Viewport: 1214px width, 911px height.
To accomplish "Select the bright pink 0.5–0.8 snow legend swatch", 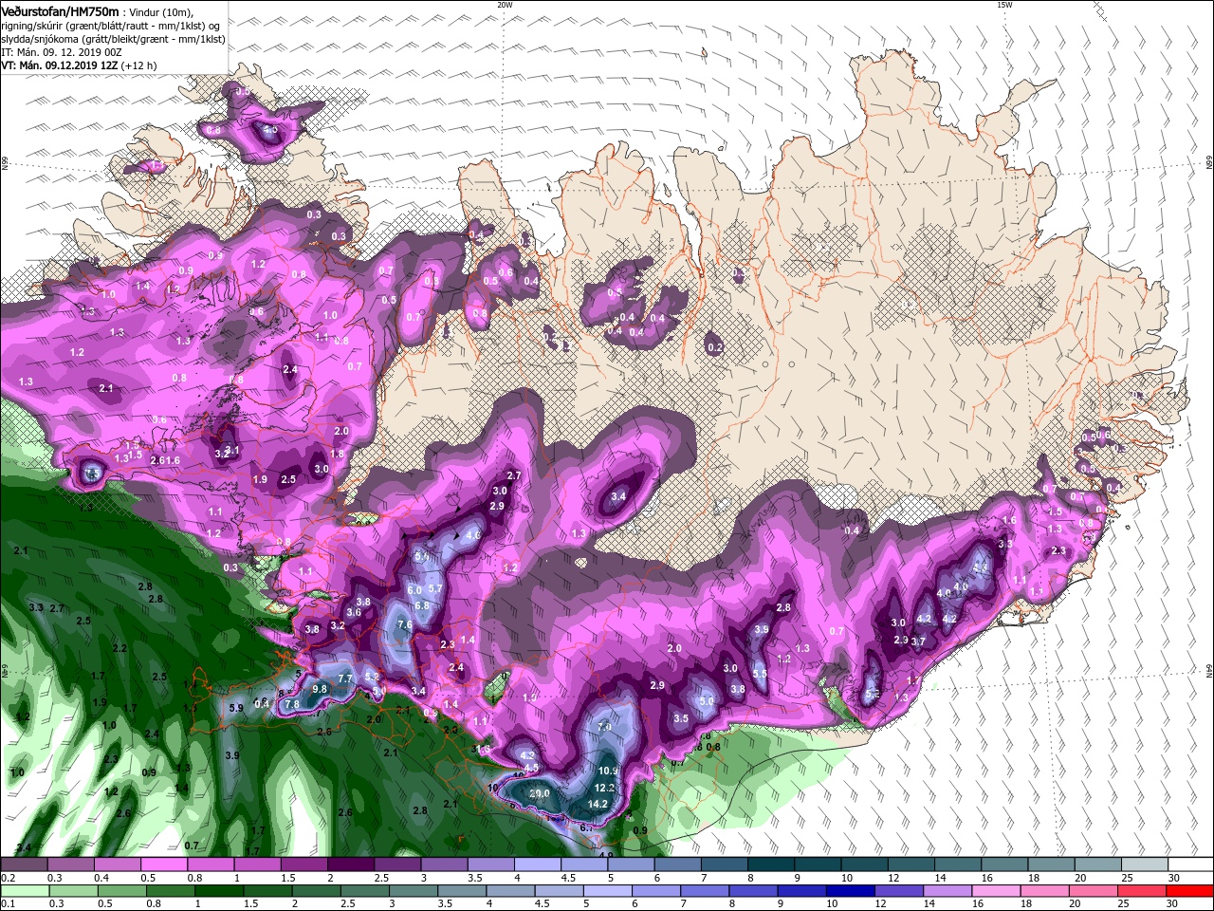I will [163, 865].
